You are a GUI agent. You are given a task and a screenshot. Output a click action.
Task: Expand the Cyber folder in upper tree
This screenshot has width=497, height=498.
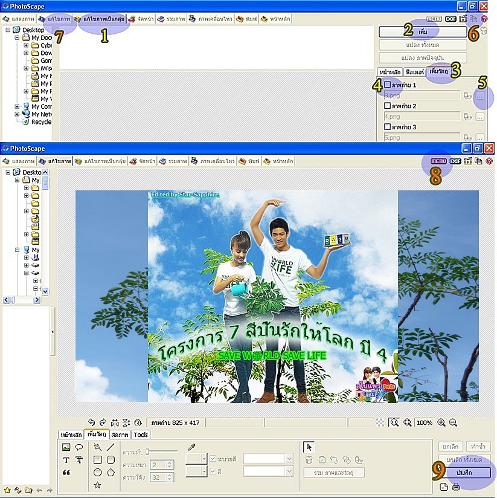27,45
